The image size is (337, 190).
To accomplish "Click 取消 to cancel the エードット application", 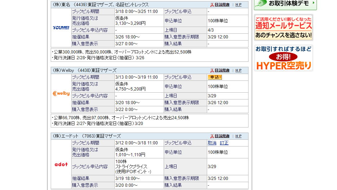I will (x=212, y=143).
